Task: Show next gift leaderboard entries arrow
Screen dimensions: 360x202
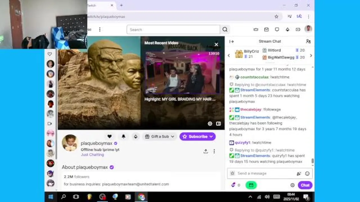Action: coord(311,56)
